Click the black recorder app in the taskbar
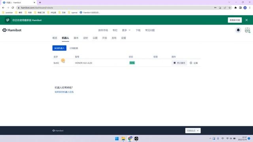 [136, 138]
